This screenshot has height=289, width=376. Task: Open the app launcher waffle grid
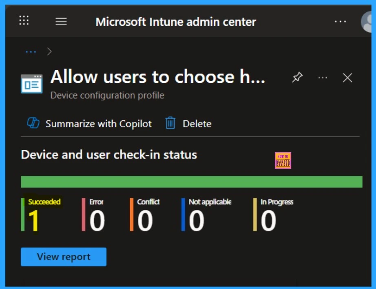click(x=24, y=20)
